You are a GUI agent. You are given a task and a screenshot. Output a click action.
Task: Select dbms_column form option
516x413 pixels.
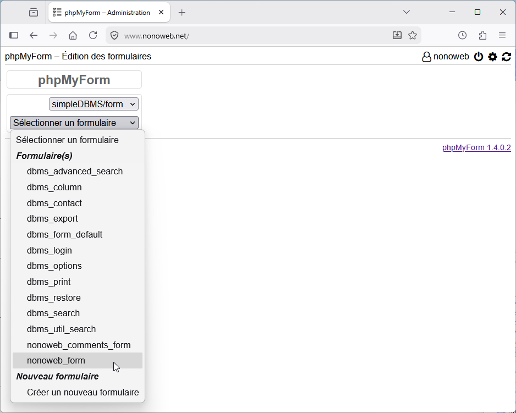[78, 187]
